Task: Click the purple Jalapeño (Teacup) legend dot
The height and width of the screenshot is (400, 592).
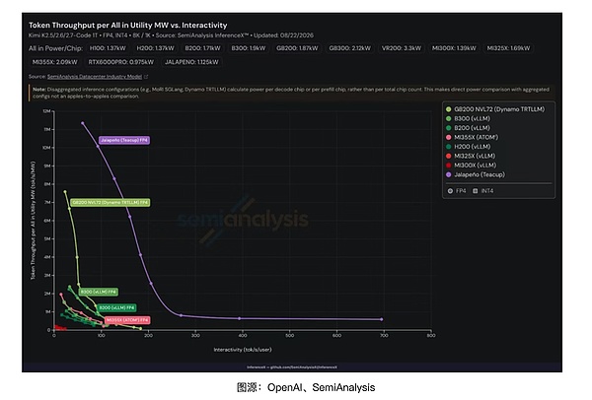Action: [x=449, y=174]
